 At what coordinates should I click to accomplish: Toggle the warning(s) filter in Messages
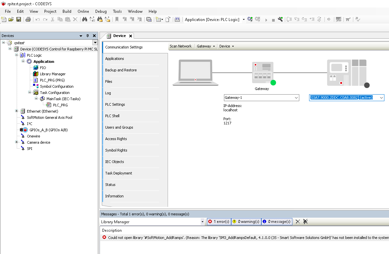coord(246,222)
